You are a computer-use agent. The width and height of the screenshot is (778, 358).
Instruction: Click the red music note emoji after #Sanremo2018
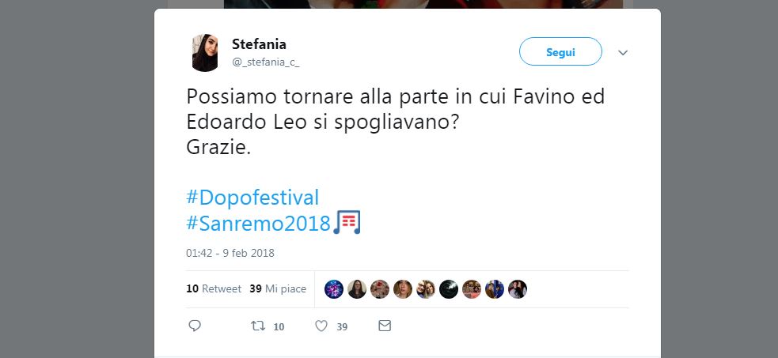click(x=347, y=223)
